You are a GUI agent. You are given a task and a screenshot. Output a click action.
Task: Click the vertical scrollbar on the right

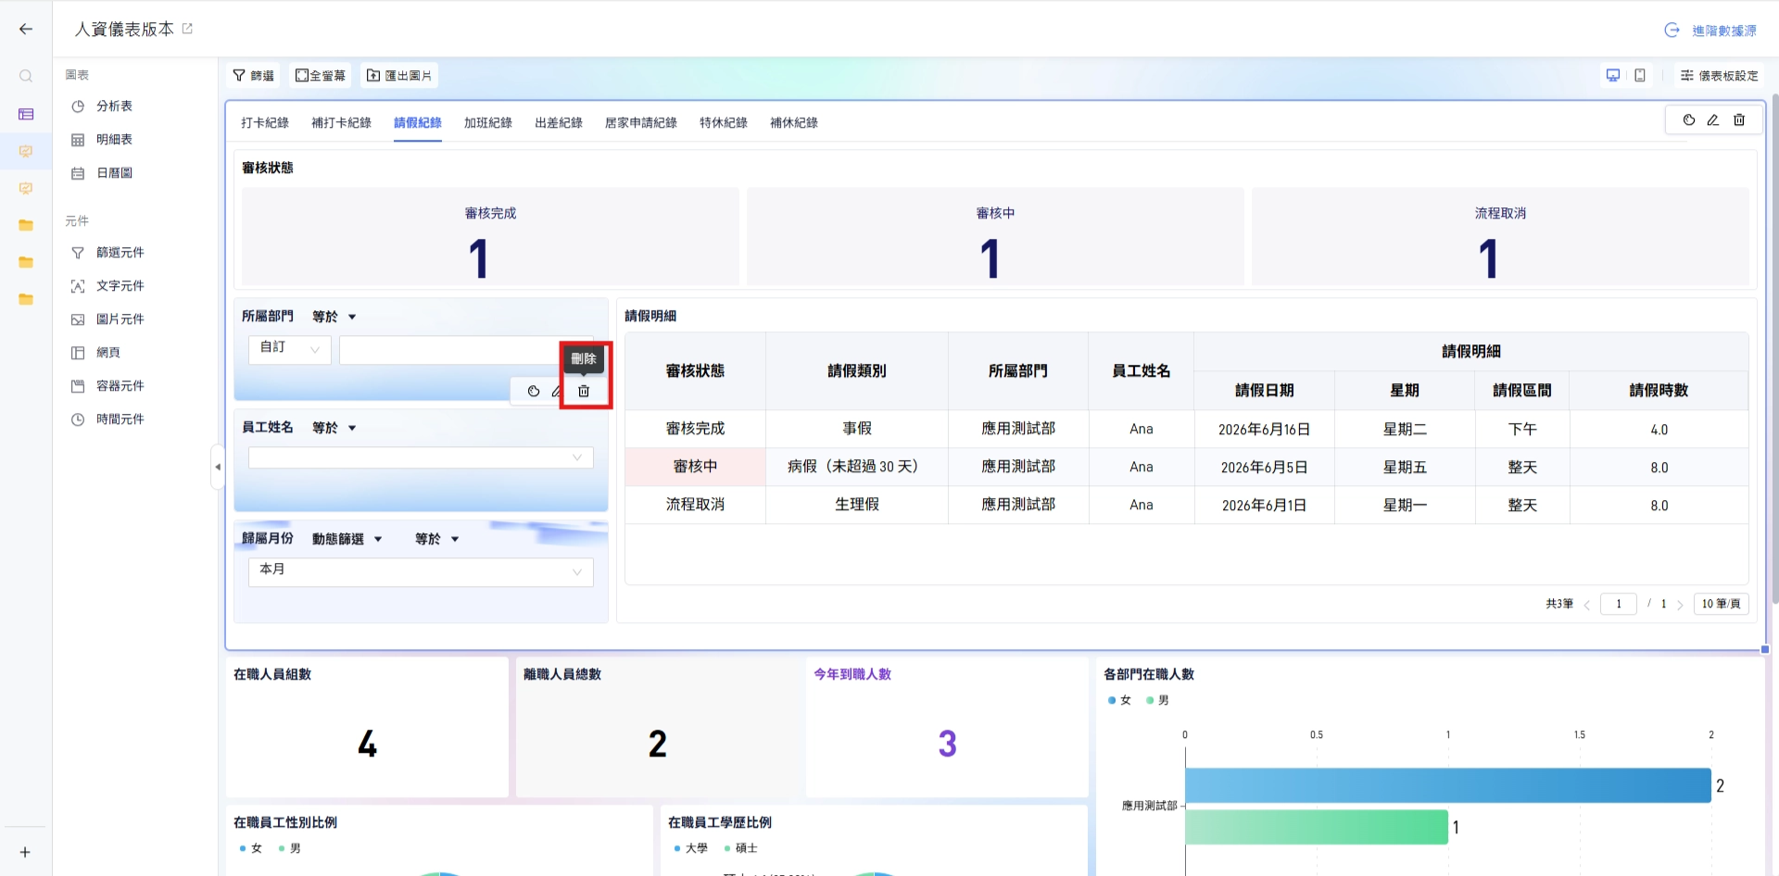1774,347
